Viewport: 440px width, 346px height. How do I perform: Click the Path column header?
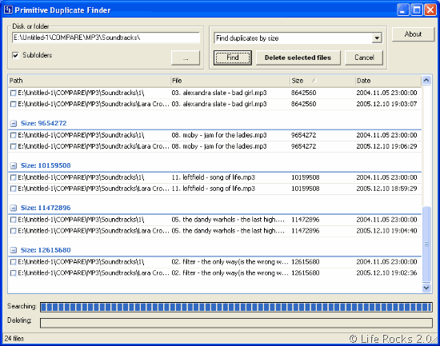(90, 81)
